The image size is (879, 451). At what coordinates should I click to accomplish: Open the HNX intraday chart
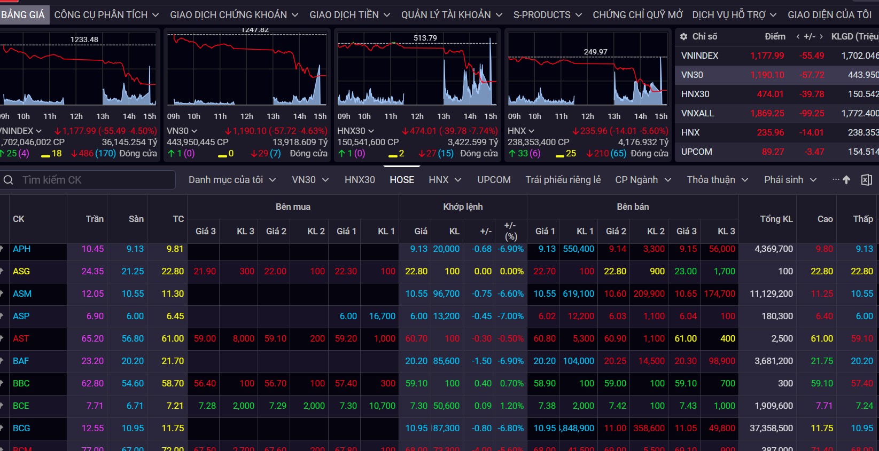pyautogui.click(x=588, y=68)
